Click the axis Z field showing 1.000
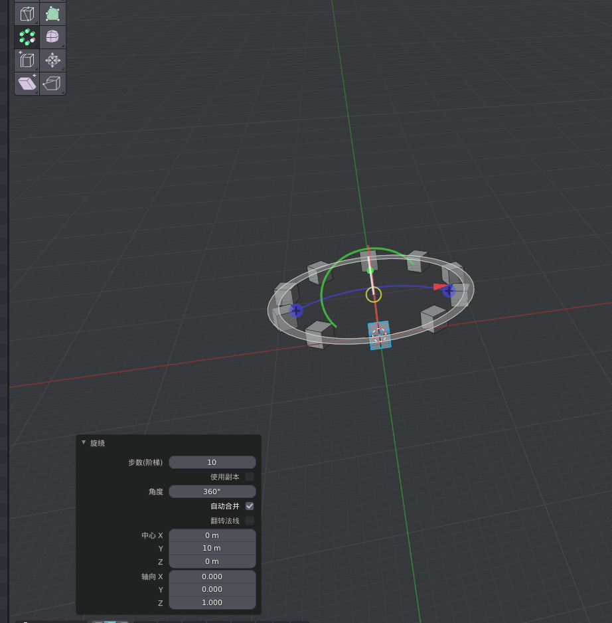The width and height of the screenshot is (612, 623). [212, 602]
